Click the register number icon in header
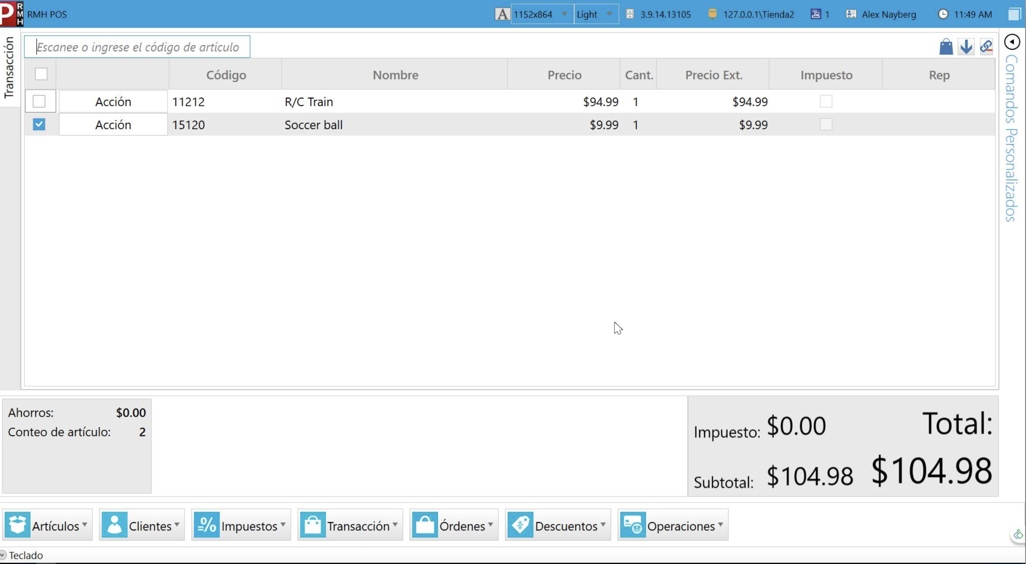1026x564 pixels. pyautogui.click(x=815, y=14)
